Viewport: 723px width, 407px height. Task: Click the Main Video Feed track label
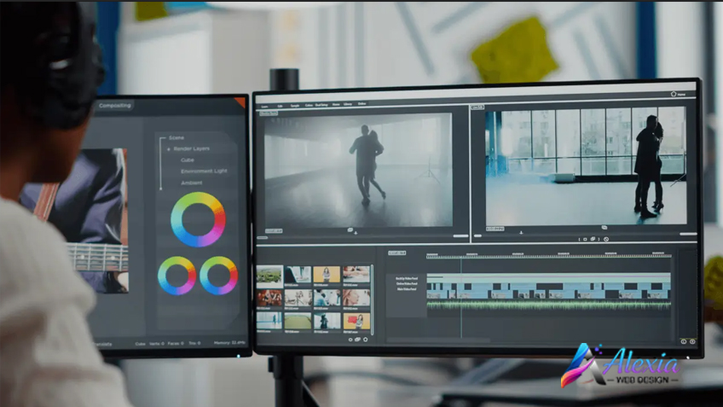[406, 290]
